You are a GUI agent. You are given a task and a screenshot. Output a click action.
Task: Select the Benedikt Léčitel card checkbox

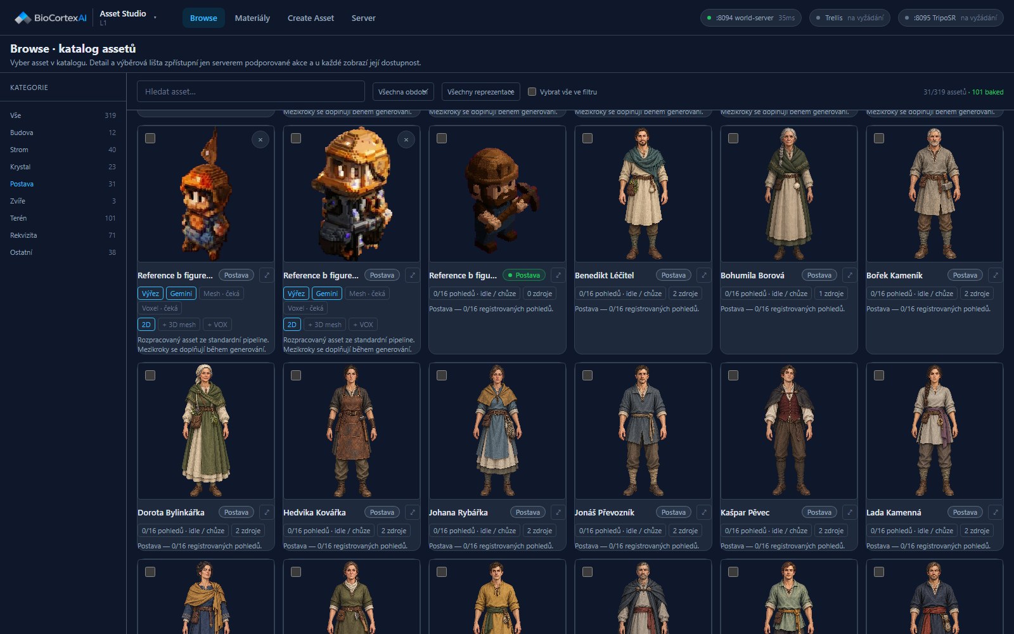pyautogui.click(x=587, y=138)
